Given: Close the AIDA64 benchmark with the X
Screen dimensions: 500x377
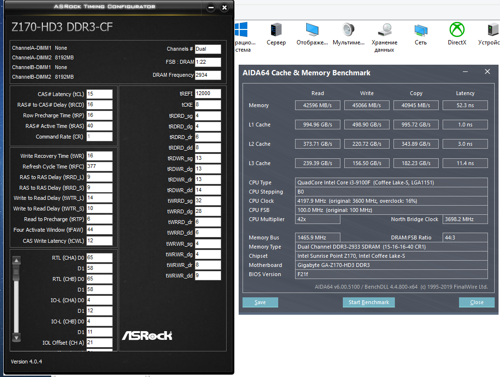Looking at the screenshot, I should click(487, 72).
